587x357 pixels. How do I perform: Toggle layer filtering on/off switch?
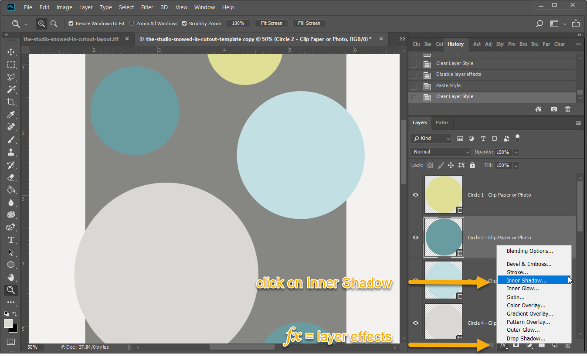coord(517,138)
